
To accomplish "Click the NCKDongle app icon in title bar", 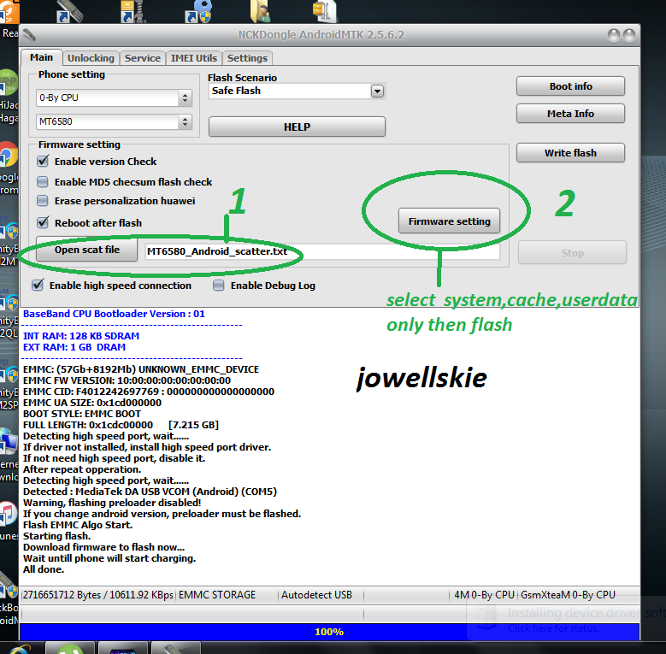I will pos(28,35).
